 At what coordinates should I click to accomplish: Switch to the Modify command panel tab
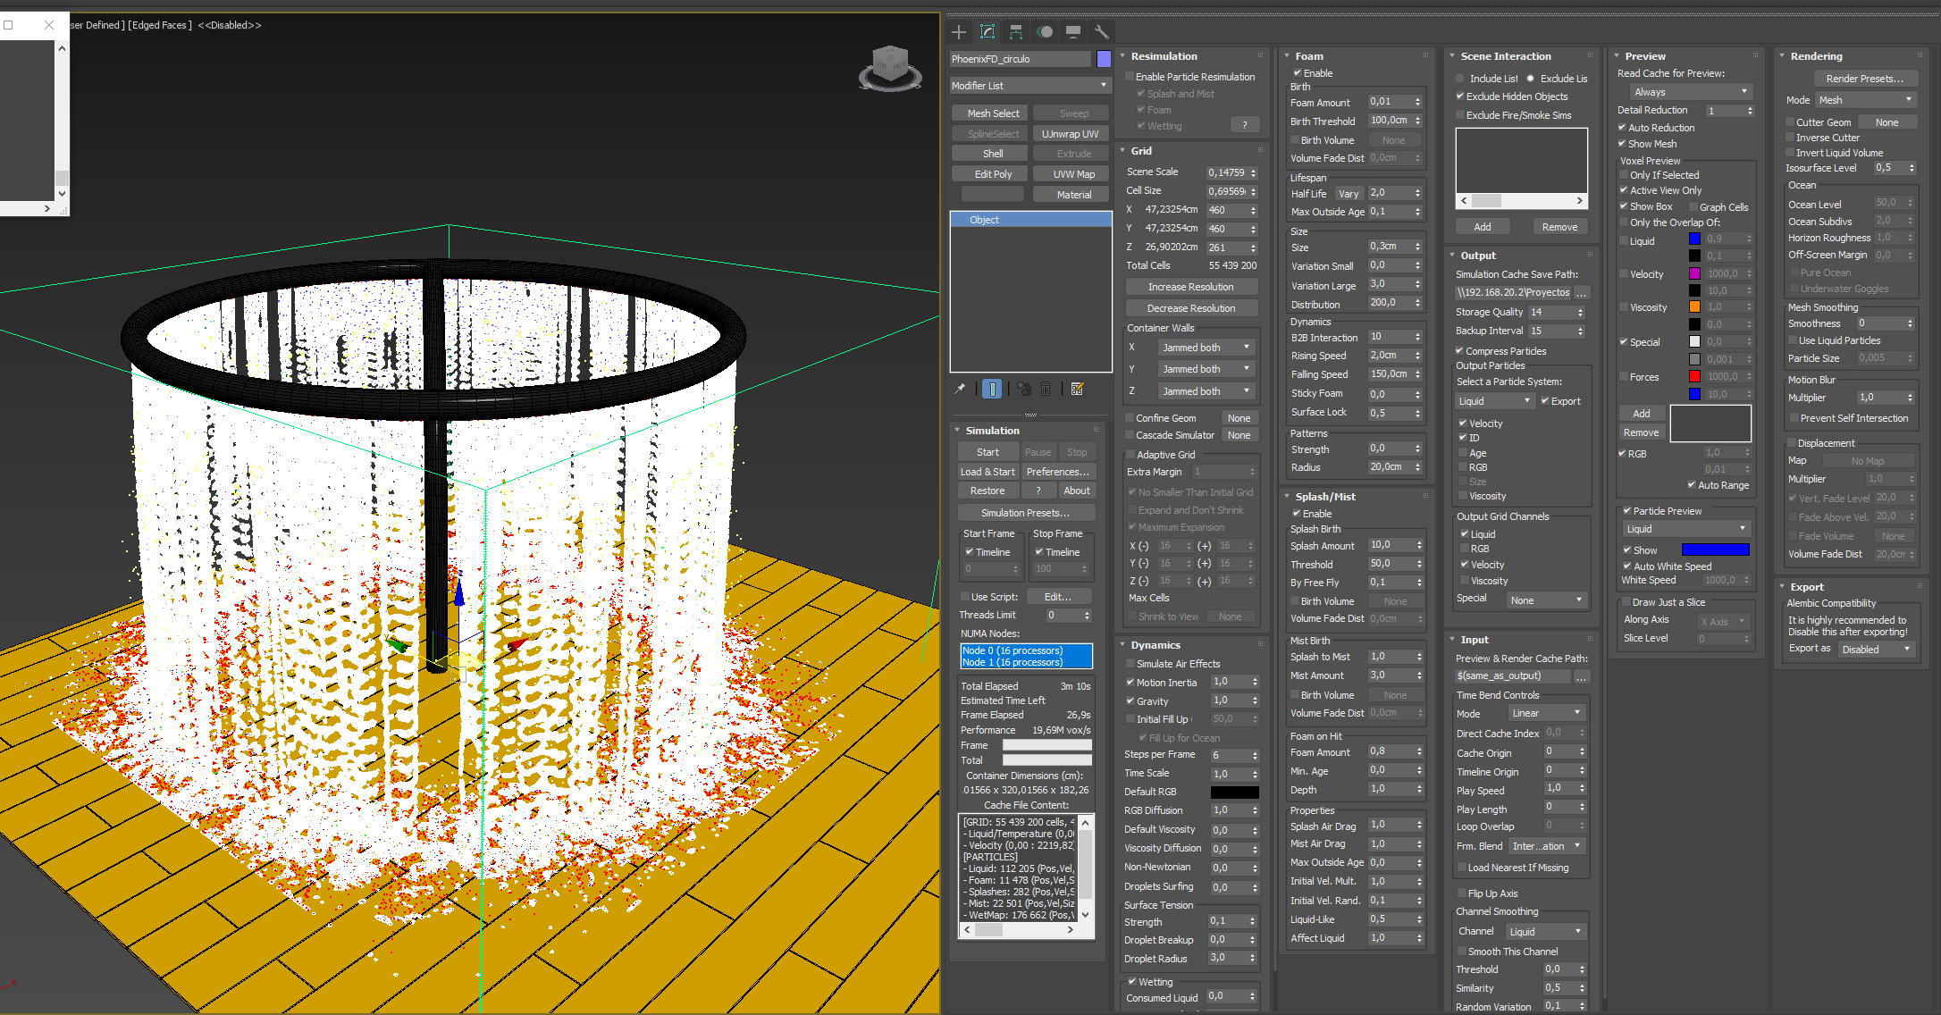click(987, 32)
